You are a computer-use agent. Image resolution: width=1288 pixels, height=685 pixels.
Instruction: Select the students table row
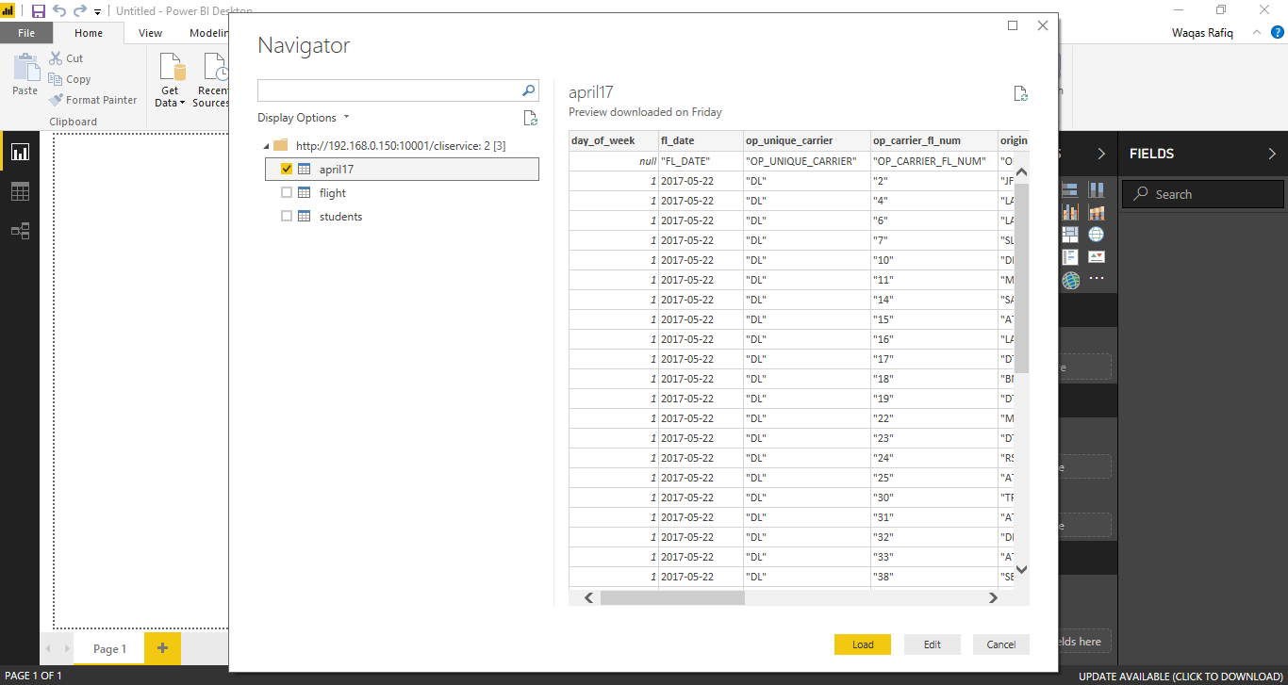click(x=402, y=216)
